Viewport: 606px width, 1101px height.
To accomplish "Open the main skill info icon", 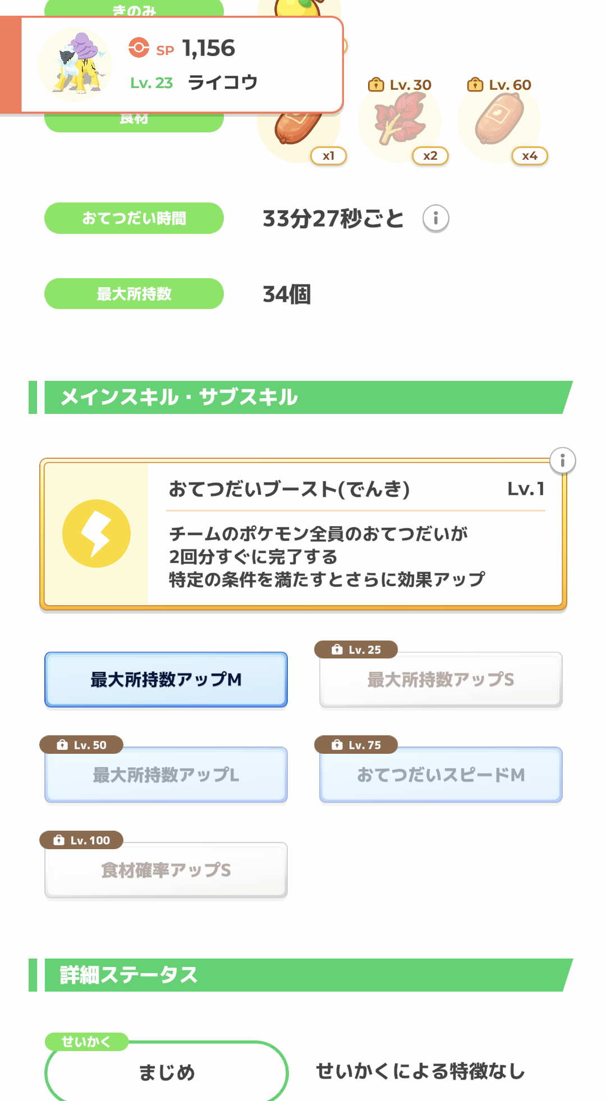I will click(562, 461).
